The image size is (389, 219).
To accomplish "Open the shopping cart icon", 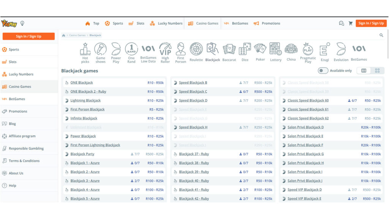I will point(351,23).
